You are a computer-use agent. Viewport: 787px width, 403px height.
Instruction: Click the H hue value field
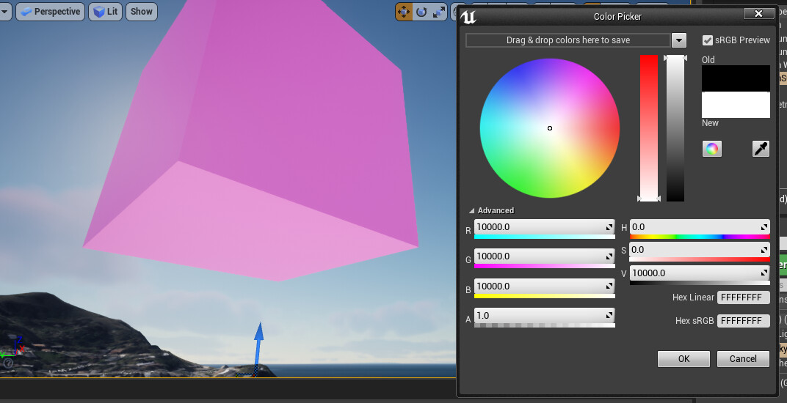click(700, 227)
